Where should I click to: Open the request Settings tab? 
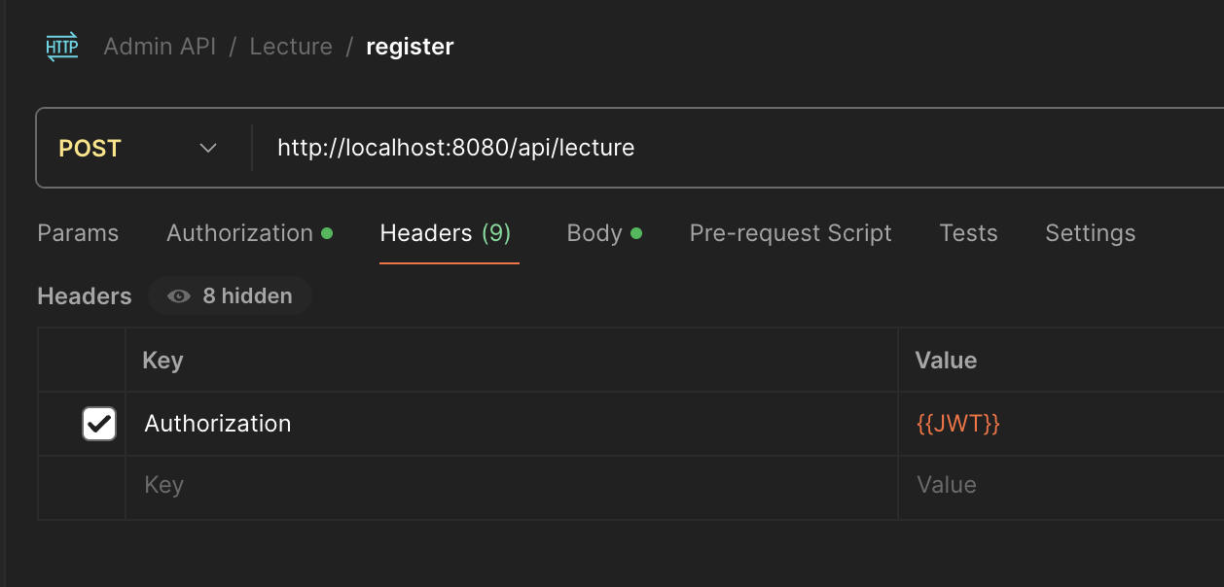1090,233
